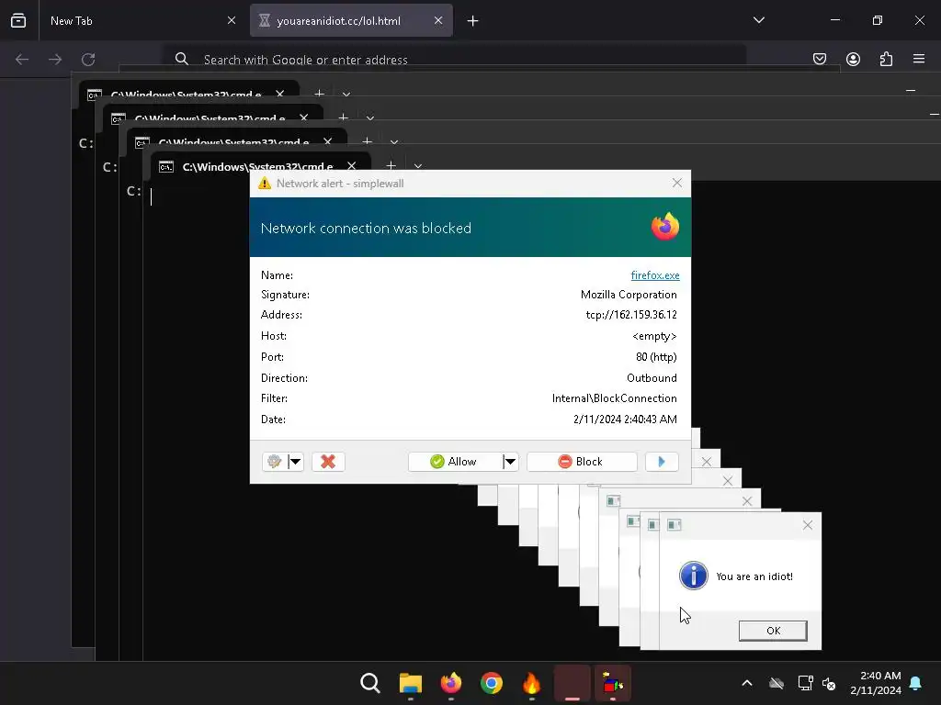This screenshot has height=705, width=941.
Task: Open the colorful blocks app in taskbar
Action: click(x=613, y=683)
